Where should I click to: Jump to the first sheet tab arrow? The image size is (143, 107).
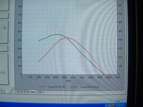tap(17, 91)
